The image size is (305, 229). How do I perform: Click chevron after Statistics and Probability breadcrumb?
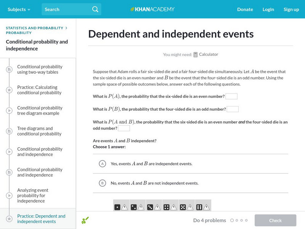coord(66,28)
